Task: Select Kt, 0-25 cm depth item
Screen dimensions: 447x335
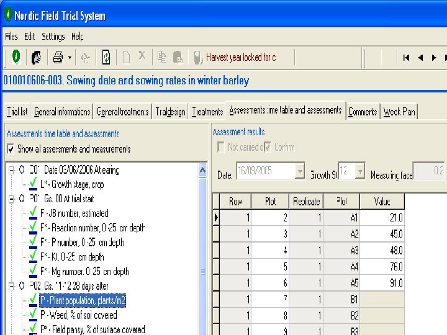Action: click(72, 257)
